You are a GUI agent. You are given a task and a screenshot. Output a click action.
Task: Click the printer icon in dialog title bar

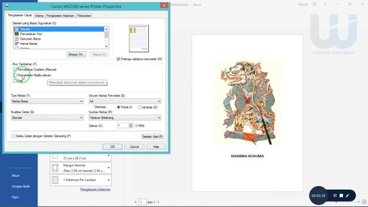tap(7, 6)
